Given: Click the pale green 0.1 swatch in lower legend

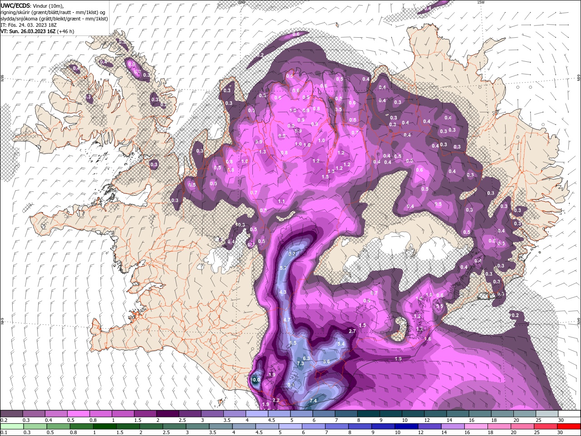Looking at the screenshot, I should tap(11, 426).
